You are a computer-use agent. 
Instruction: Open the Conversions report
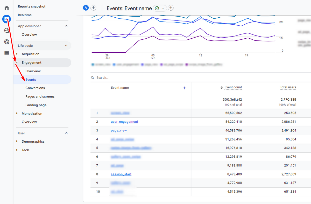pos(35,88)
